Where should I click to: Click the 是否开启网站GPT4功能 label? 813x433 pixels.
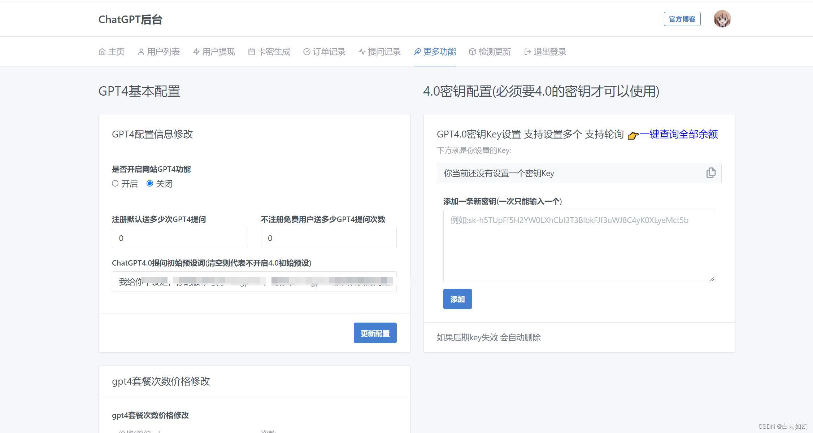click(151, 169)
